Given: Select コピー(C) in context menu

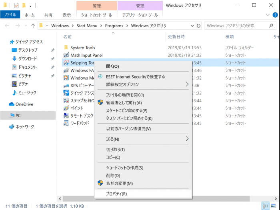Looking at the screenshot, I should click(x=113, y=157).
